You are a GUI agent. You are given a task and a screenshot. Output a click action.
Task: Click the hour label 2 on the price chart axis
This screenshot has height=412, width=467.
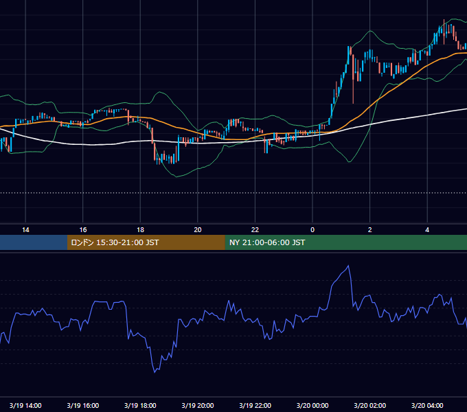click(x=369, y=230)
